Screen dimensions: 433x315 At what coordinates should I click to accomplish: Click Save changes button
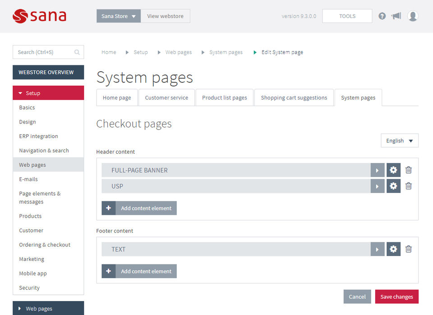point(396,297)
